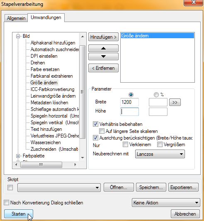204x221 pixels.
Task: Toggle Nach Konvertierung Dialog schließen
Action: click(7, 203)
